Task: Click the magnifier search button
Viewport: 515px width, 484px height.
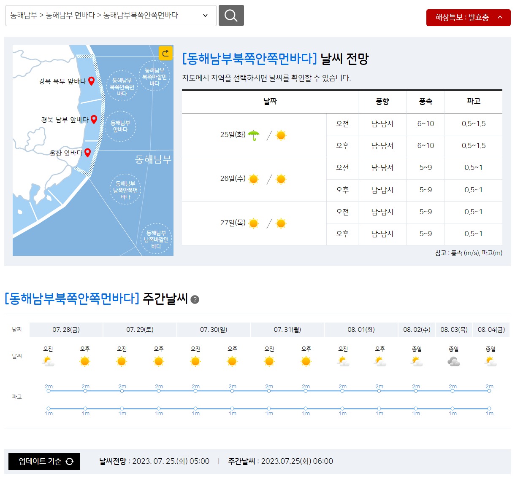Action: pos(231,16)
